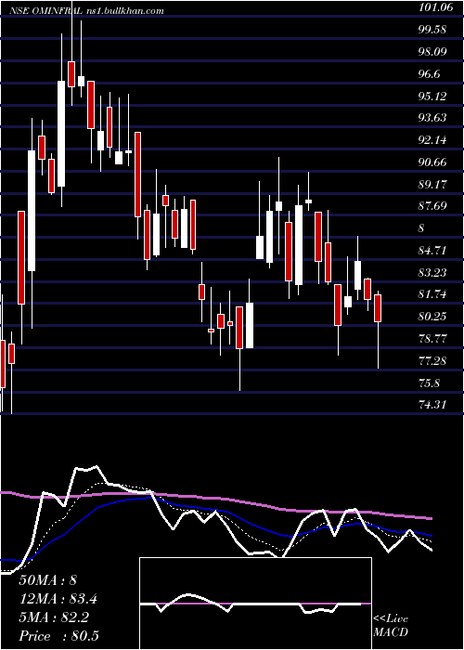Click the <<Live label
464x650 pixels.
pos(391,619)
